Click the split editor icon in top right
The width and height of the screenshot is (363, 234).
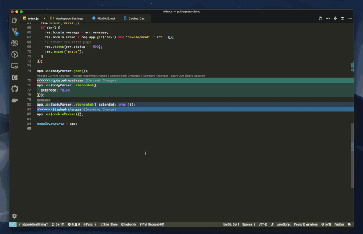tap(342, 18)
